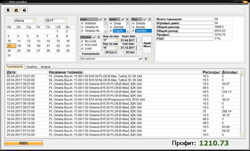The height and width of the screenshot is (151, 250).
Task: Toggle the Limit structure checkbox
Action: (x=82, y=49)
